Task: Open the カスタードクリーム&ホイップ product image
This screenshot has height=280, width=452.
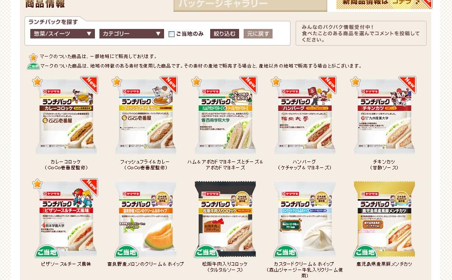Action: tap(305, 219)
